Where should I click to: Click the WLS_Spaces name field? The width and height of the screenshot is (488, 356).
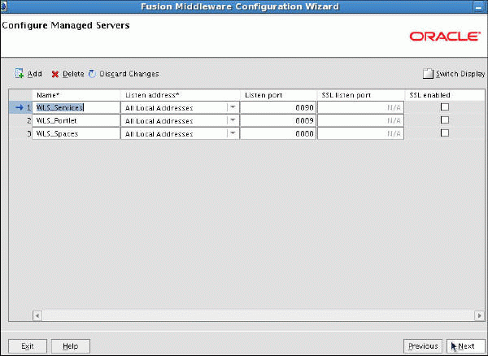[76, 133]
